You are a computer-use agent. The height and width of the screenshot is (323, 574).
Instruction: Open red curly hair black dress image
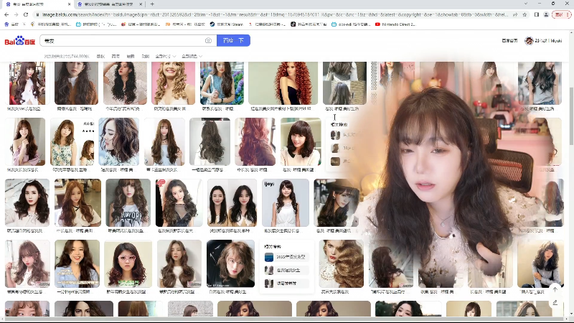pyautogui.click(x=283, y=83)
